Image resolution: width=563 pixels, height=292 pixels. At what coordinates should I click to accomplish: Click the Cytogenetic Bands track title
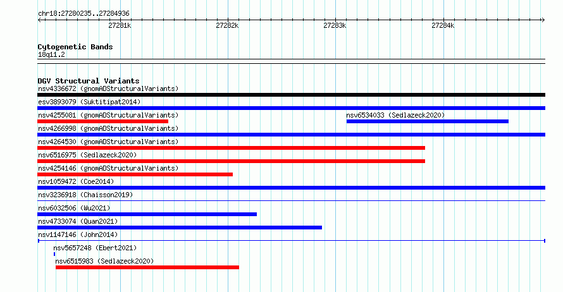75,47
